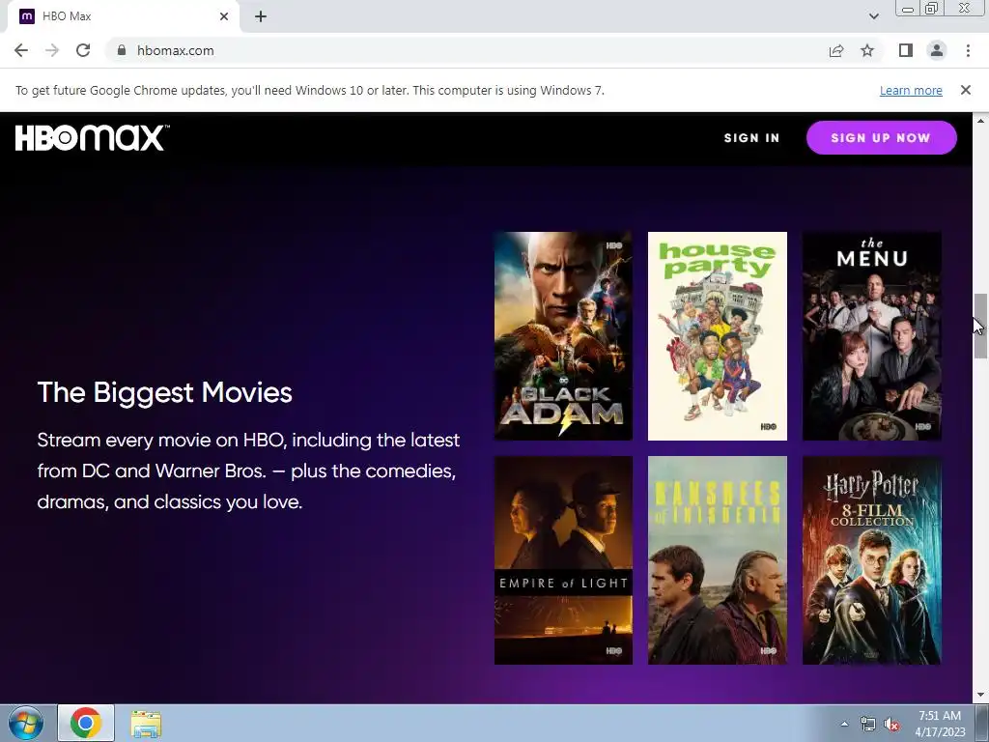Dismiss the Chrome update notification bar

pyautogui.click(x=965, y=90)
